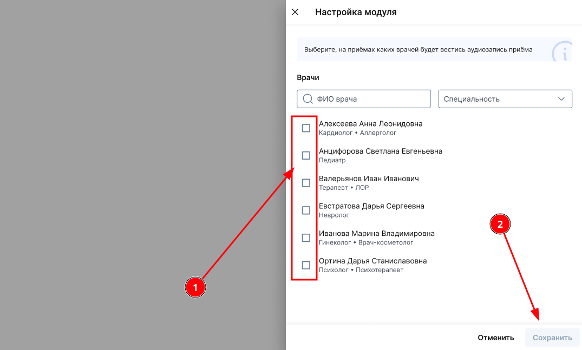This screenshot has width=582, height=350.
Task: Mark the checkbox for Ортина Дарья Станиславовна
Action: (x=306, y=265)
